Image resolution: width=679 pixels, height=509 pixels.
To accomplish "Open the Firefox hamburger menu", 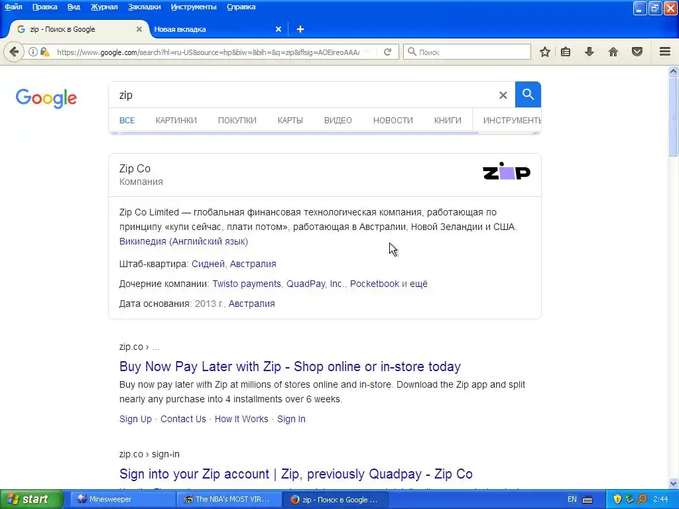I will (665, 52).
